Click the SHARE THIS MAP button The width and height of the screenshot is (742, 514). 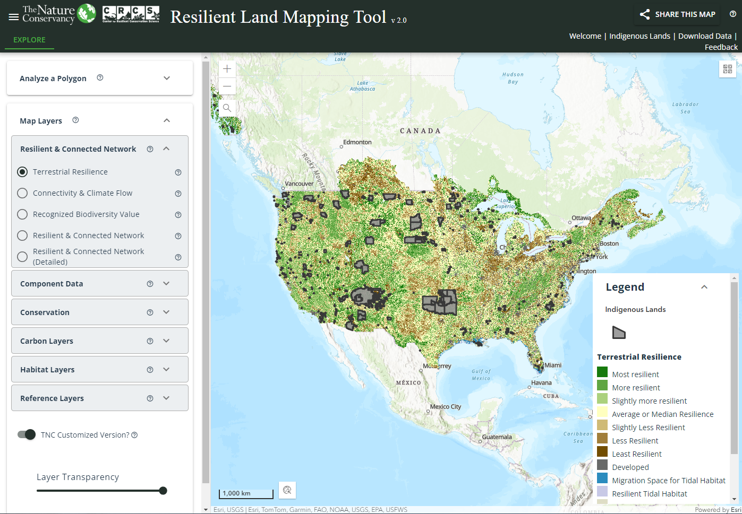678,14
